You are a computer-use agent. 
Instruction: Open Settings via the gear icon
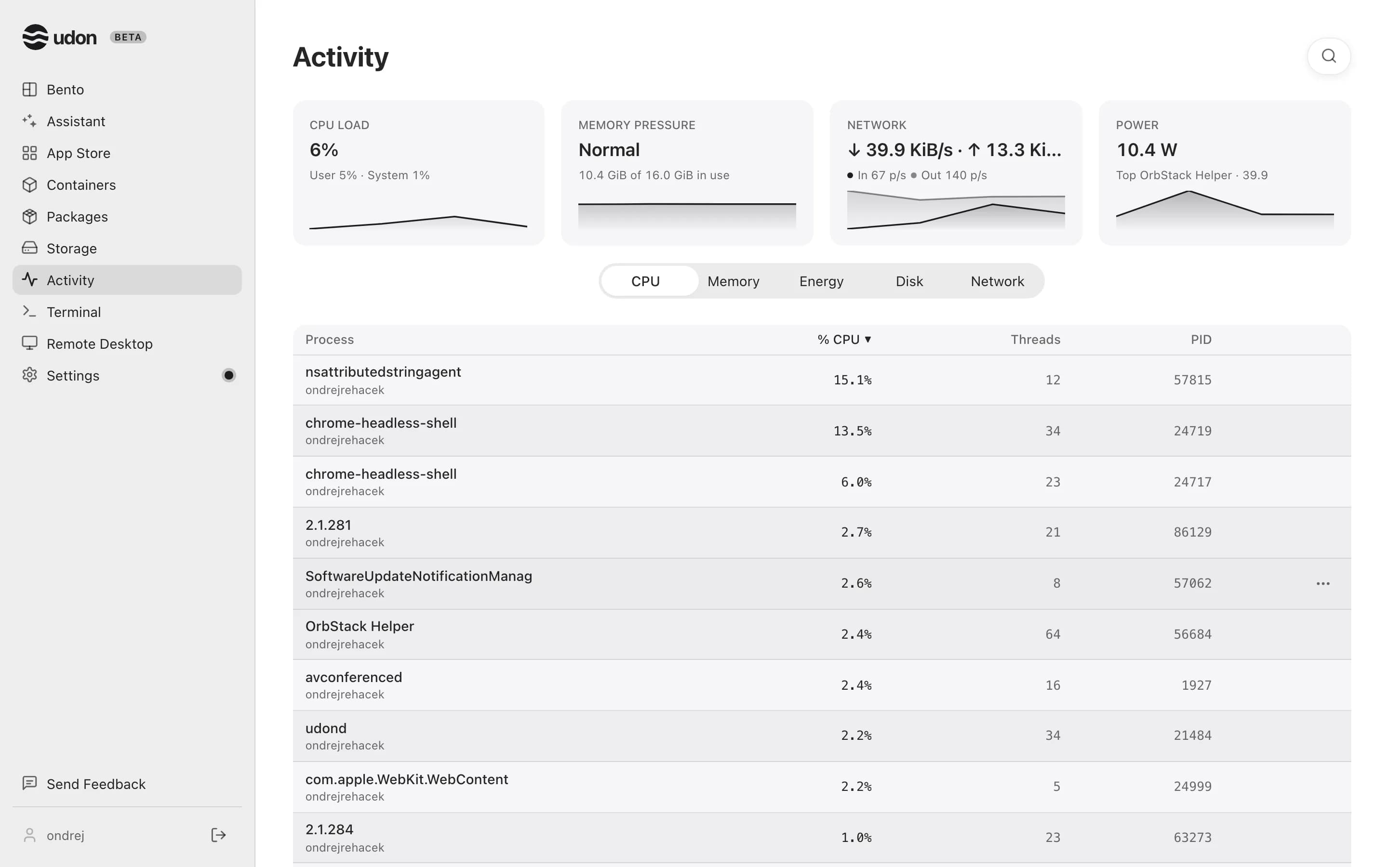click(30, 375)
